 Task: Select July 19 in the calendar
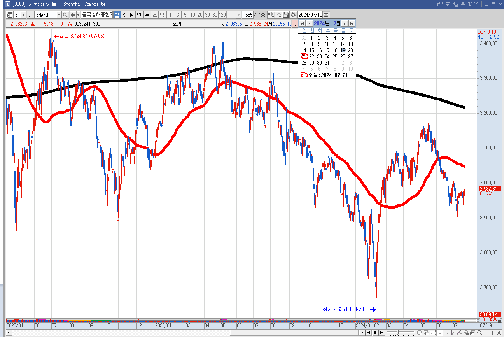343,50
